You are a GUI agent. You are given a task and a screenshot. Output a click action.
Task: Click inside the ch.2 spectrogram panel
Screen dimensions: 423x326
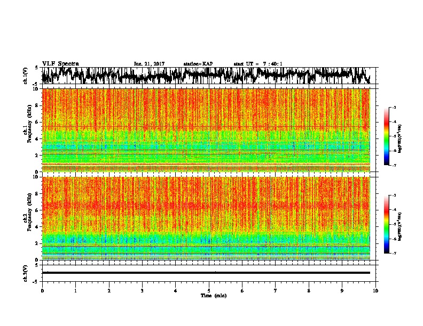tap(206, 218)
